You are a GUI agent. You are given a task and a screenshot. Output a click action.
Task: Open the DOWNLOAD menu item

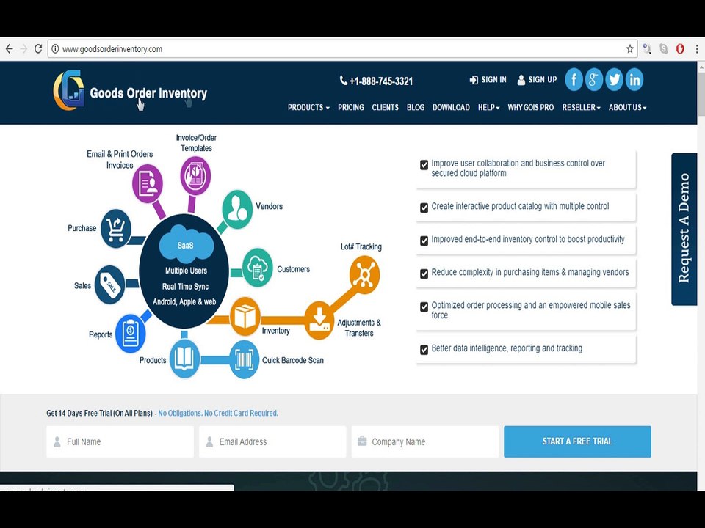[451, 107]
